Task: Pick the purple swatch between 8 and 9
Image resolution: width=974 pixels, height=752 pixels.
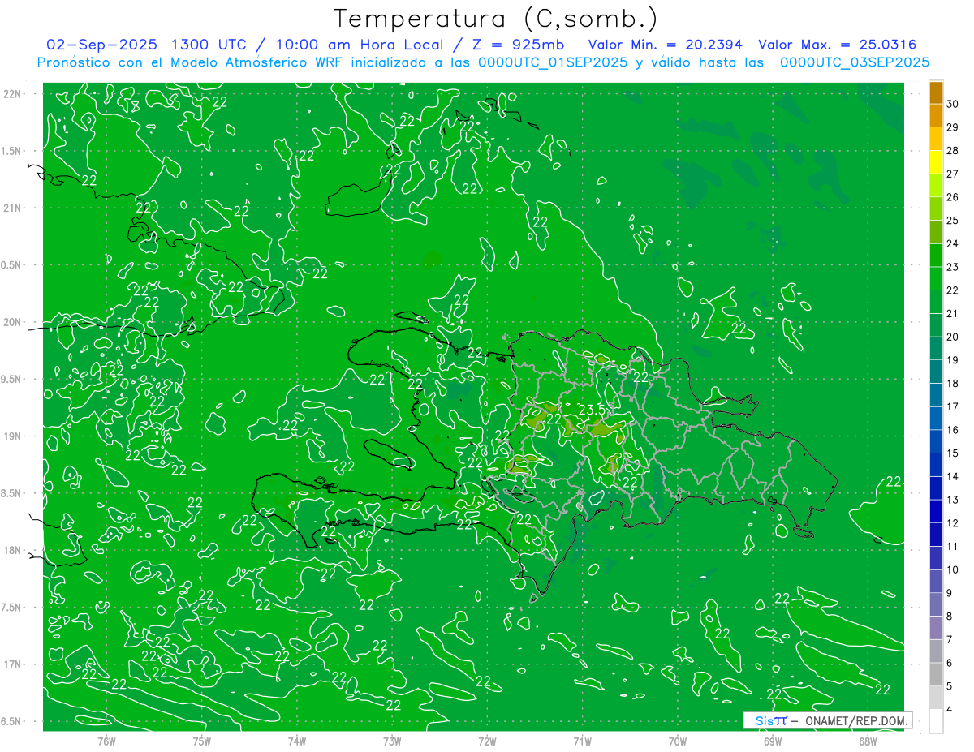Action: [x=936, y=604]
